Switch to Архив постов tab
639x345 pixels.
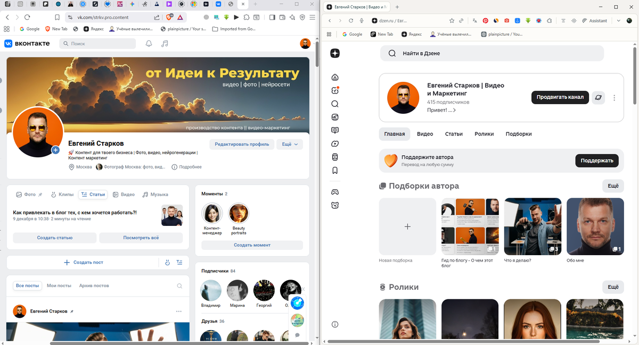pyautogui.click(x=94, y=285)
